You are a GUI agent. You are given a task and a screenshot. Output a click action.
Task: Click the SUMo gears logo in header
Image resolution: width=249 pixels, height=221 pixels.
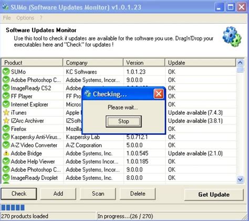232,36
